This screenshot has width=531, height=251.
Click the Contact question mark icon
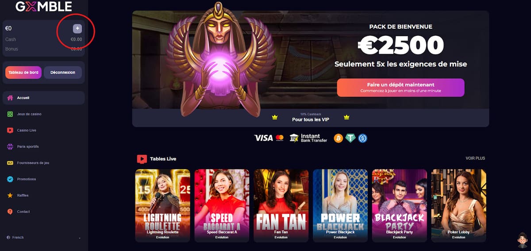click(10, 212)
